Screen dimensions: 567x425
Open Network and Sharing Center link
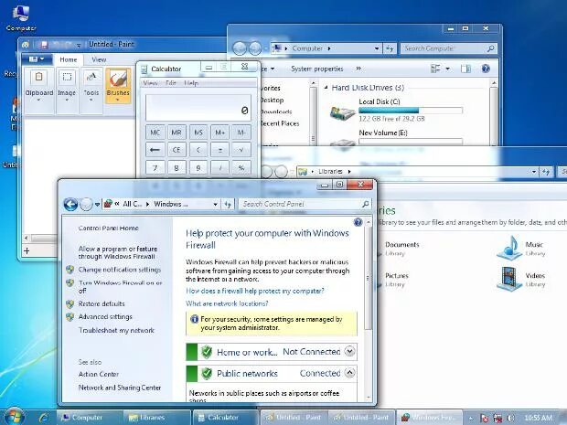pos(119,388)
